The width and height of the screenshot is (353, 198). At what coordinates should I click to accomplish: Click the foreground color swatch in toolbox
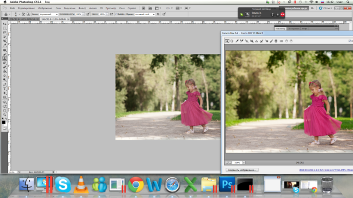4,122
